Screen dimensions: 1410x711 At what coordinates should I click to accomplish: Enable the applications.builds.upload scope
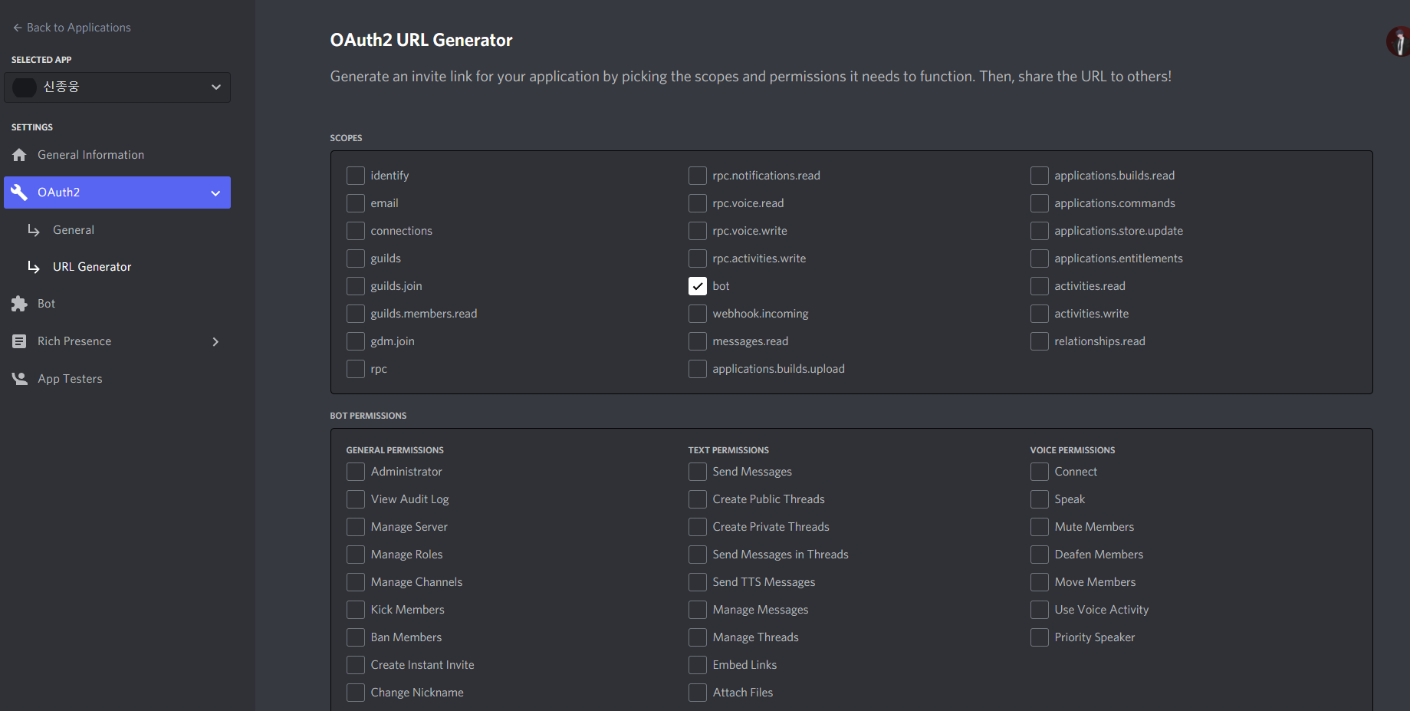pos(698,369)
